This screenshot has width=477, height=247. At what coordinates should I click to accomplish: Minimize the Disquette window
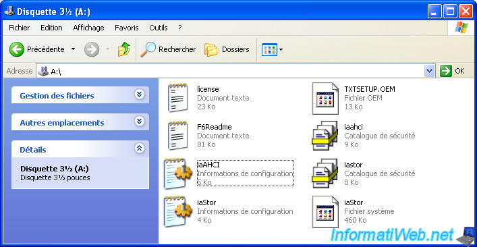(434, 12)
